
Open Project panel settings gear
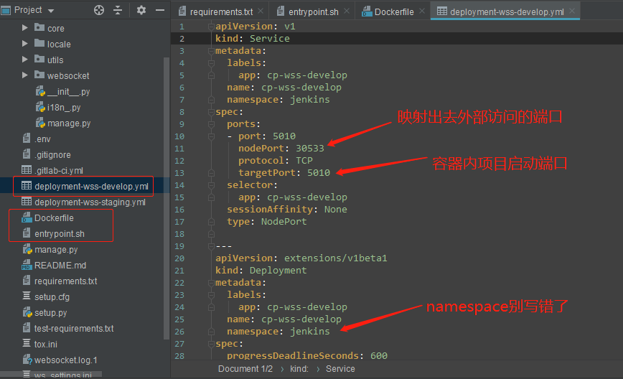[x=141, y=10]
